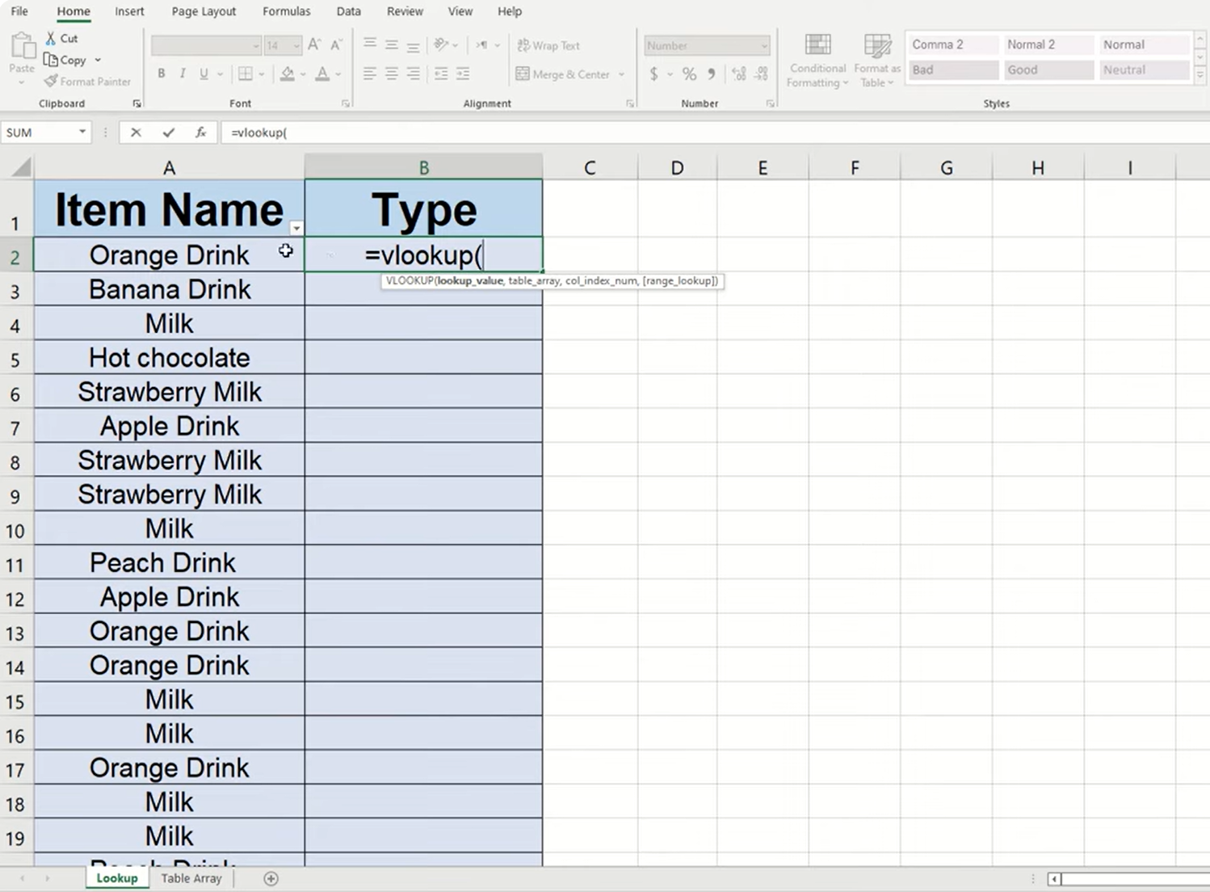
Task: Open Clipboard group dialog launcher
Action: coord(137,103)
